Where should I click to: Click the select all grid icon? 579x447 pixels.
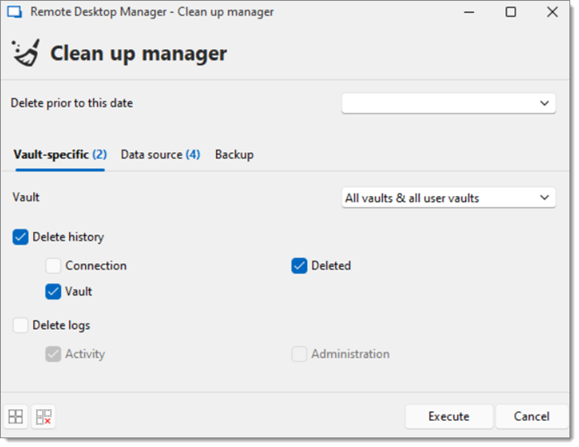(16, 416)
